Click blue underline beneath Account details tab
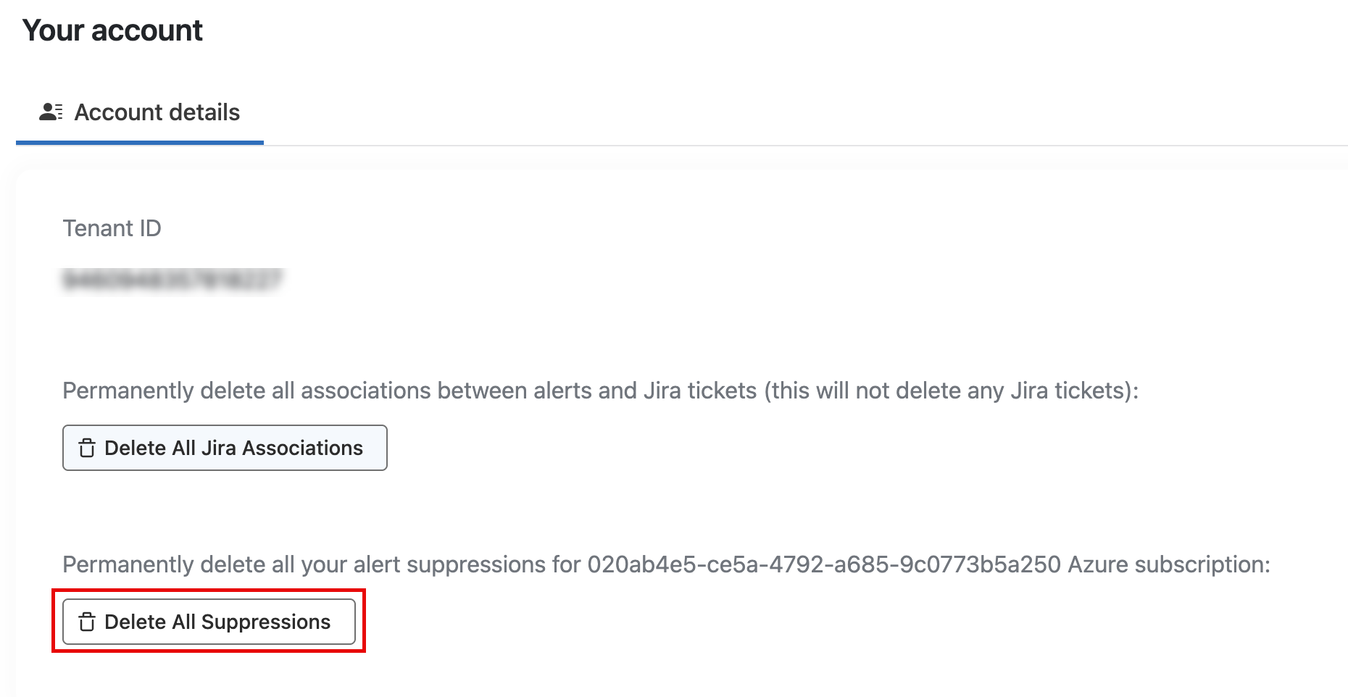 click(x=140, y=142)
